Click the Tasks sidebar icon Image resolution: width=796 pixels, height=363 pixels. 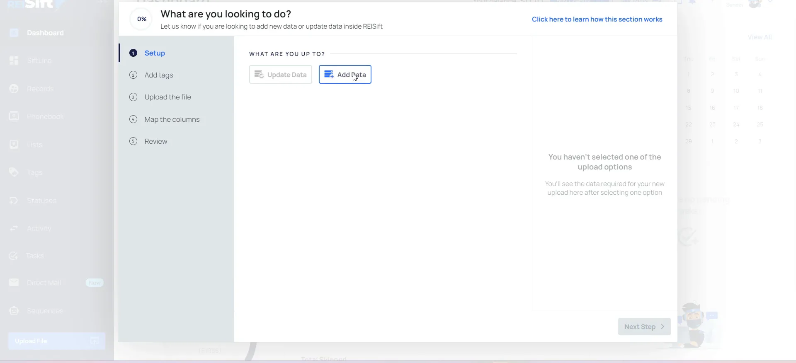coord(14,256)
